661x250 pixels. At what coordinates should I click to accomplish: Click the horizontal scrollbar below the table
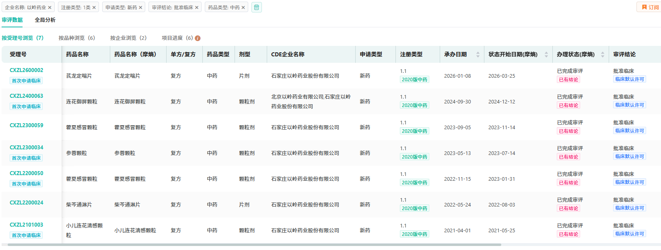(254, 245)
